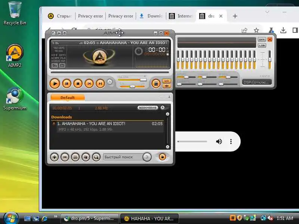This screenshot has height=224, width=299.
Task: Open a new browser tab with the plus
Action: click(235, 16)
